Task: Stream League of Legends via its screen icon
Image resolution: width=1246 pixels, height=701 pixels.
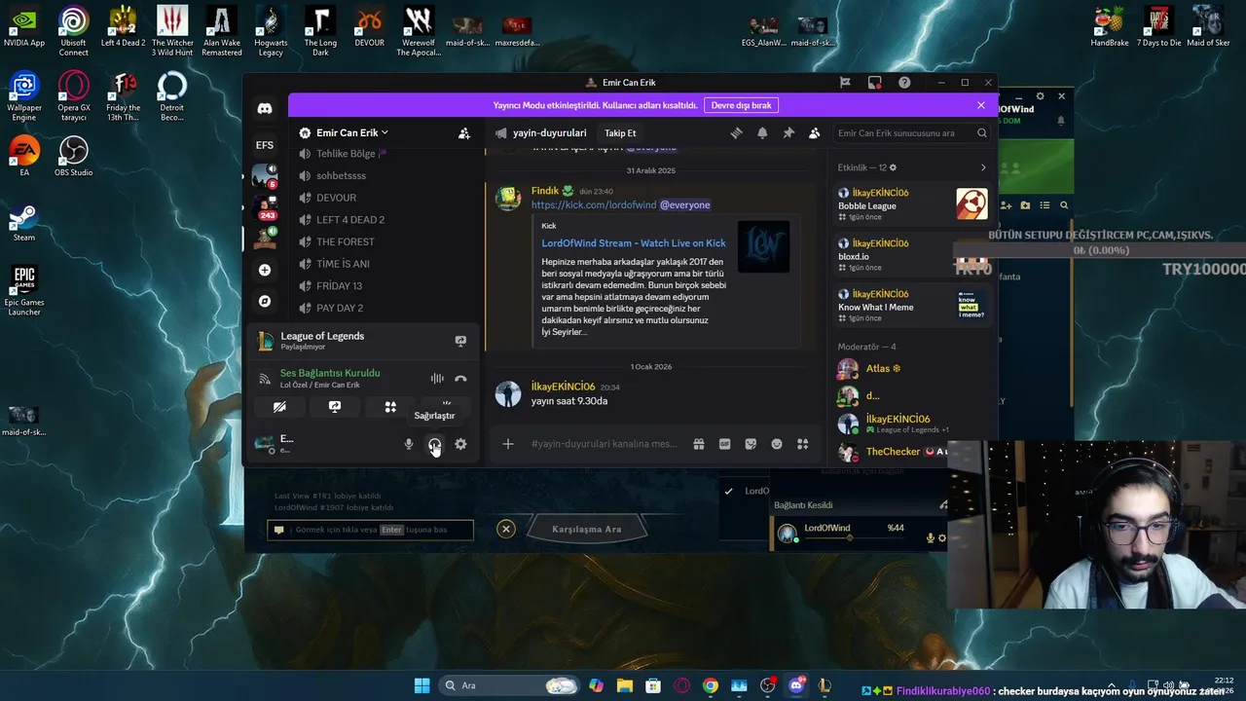Action: pos(460,341)
